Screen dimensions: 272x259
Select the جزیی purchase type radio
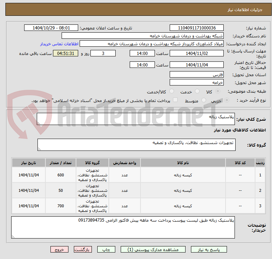coord(227,100)
